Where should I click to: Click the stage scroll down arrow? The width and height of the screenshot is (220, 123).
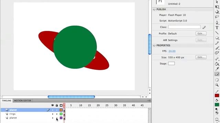(x=150, y=93)
